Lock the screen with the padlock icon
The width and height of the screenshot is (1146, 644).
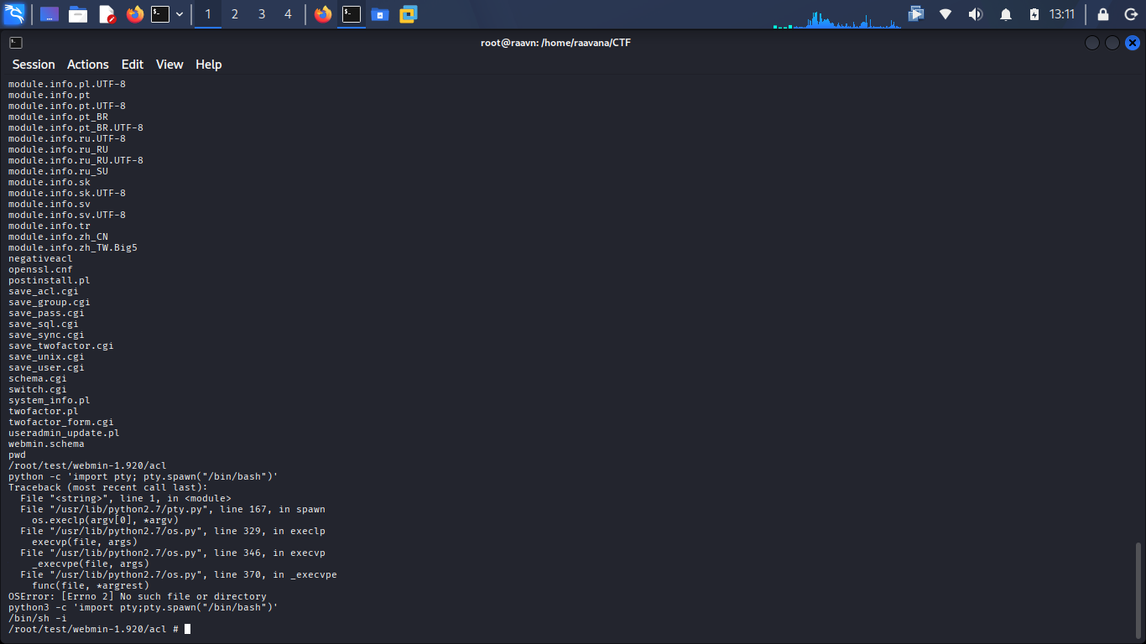pos(1103,14)
